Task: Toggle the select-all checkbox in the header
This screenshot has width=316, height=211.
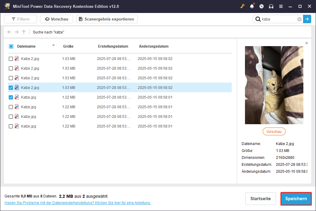Action: point(11,46)
